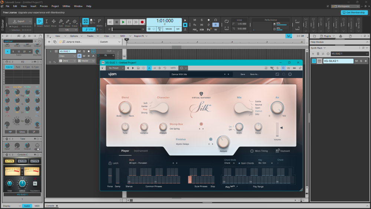This screenshot has width=371, height=209.
Task: Click Save As... in the ujam plugin
Action: [x=255, y=74]
